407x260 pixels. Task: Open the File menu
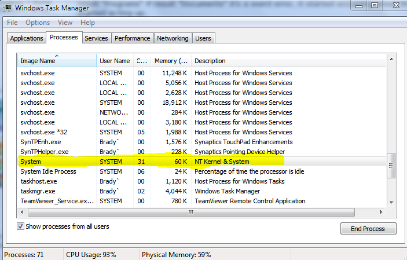[x=12, y=23]
